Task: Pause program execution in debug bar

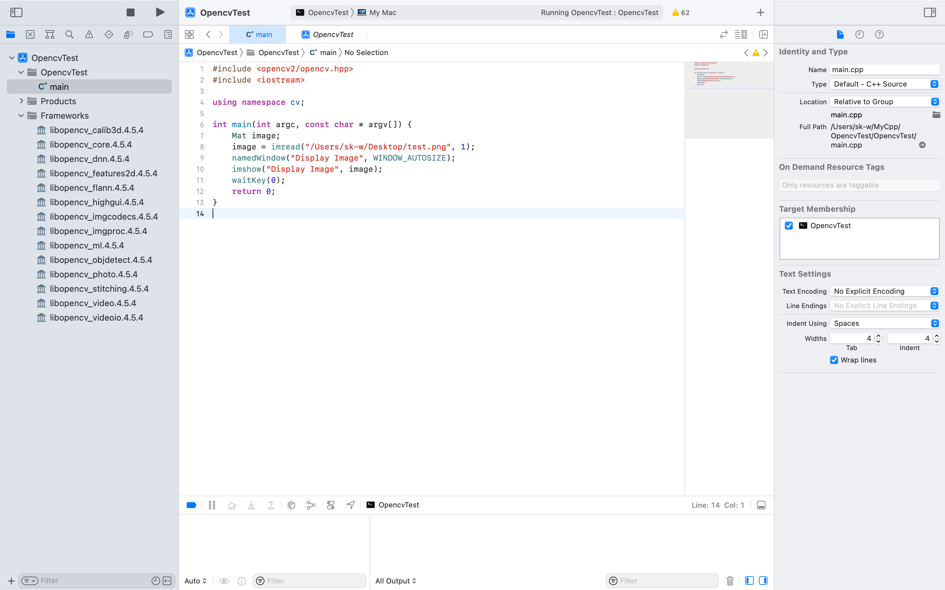Action: pos(212,505)
